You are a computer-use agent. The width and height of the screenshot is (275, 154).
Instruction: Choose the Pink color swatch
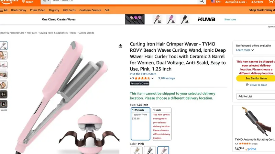pos(163,150)
